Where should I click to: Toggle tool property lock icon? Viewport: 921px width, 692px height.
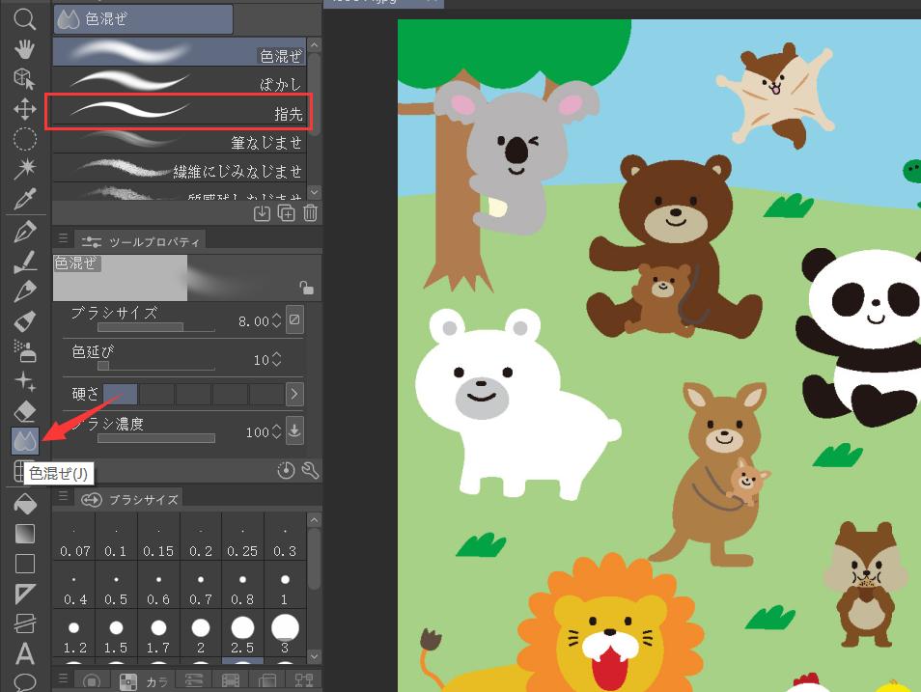306,288
